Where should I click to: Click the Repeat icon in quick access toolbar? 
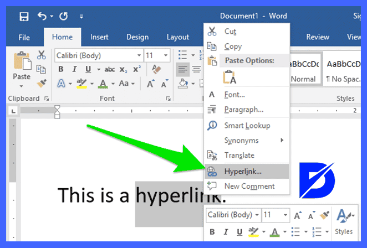[63, 17]
